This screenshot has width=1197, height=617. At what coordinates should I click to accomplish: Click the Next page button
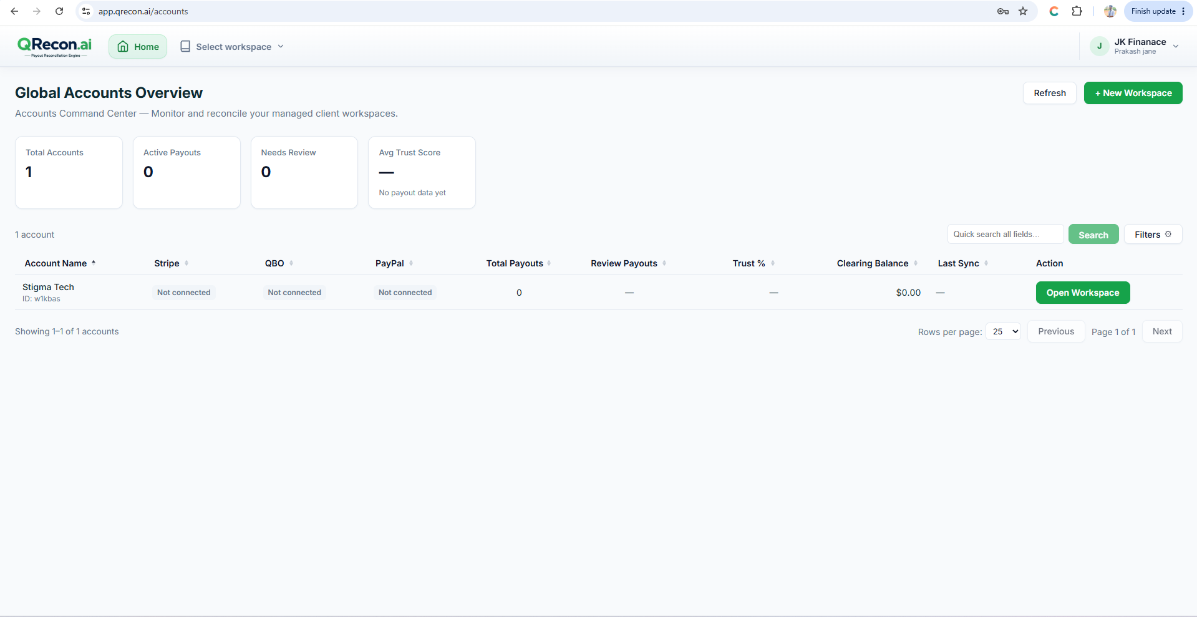pos(1162,331)
